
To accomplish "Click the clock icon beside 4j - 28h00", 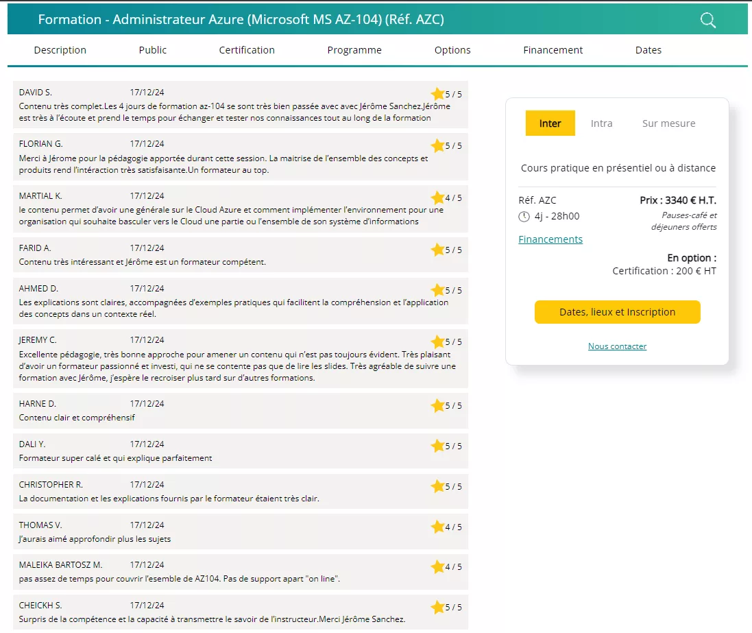I will coord(524,217).
